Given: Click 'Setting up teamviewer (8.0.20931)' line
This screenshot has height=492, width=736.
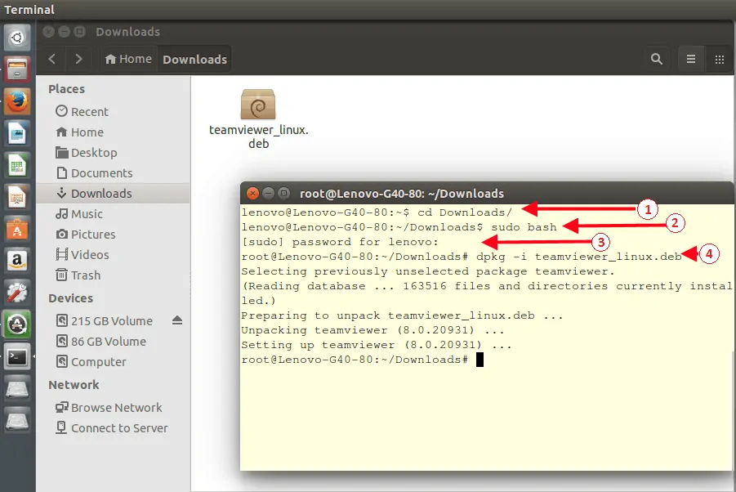Looking at the screenshot, I should [377, 345].
